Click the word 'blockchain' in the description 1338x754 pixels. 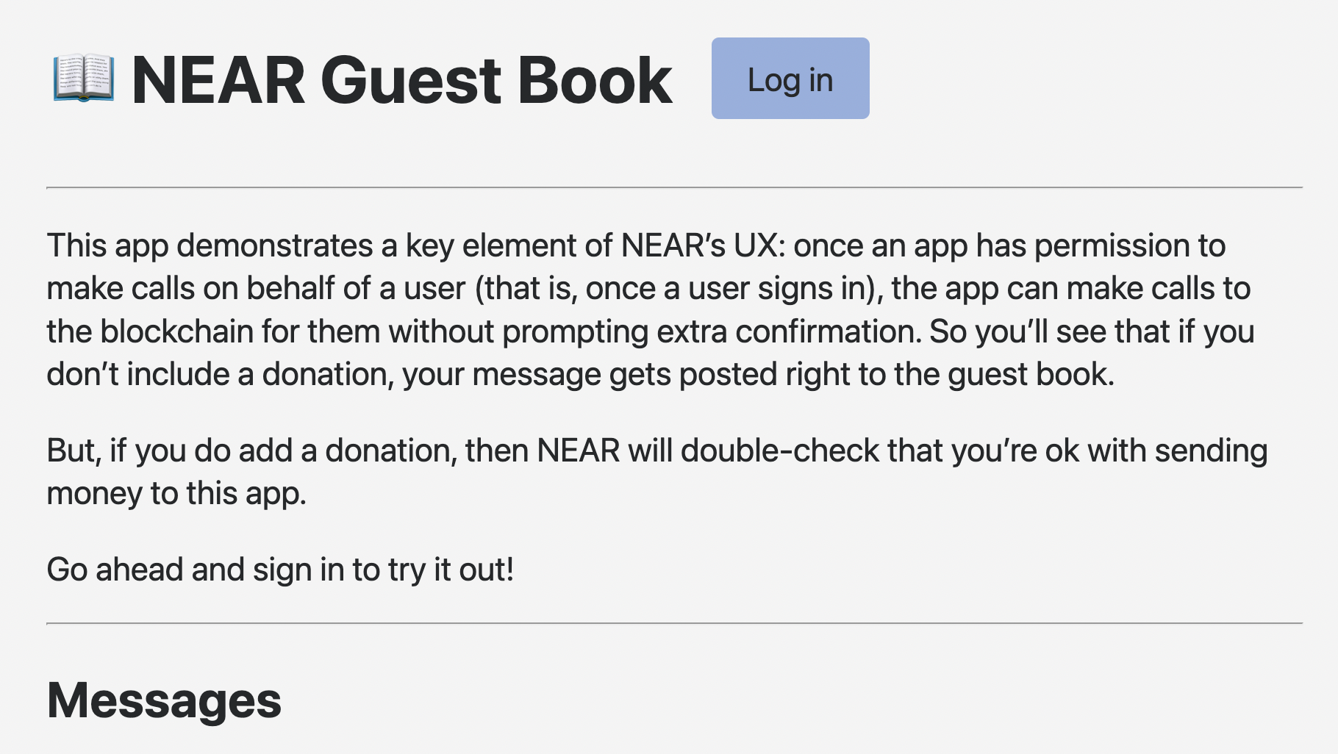pos(176,331)
